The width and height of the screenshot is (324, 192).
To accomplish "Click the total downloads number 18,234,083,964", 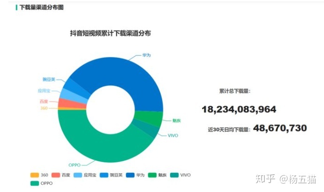I will coord(239,110).
